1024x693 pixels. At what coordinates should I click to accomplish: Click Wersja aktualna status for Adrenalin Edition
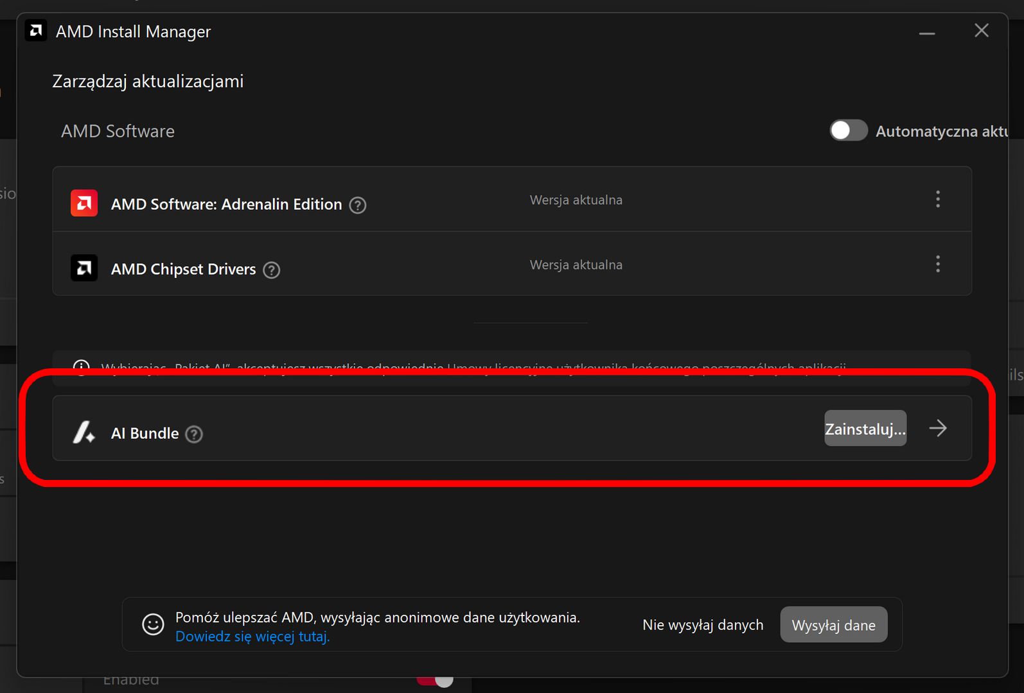(x=576, y=200)
